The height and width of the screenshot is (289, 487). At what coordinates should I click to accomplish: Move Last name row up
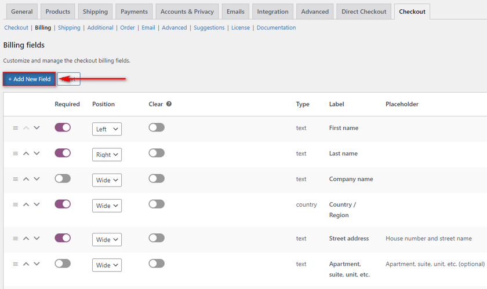click(x=26, y=153)
